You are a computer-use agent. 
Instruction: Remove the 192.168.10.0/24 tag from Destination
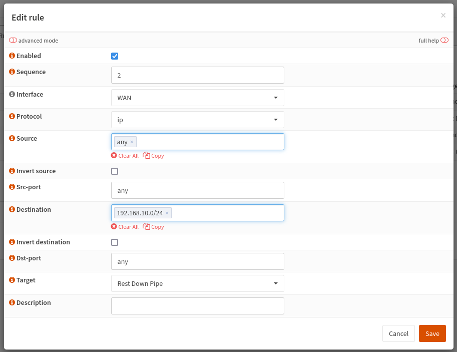(x=166, y=213)
